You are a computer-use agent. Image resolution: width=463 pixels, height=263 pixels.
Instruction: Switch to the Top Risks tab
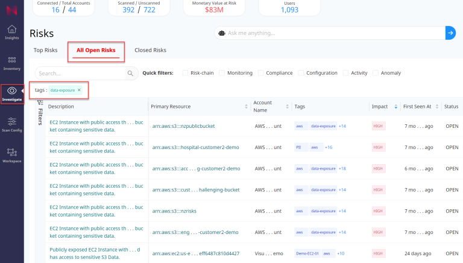(x=45, y=50)
